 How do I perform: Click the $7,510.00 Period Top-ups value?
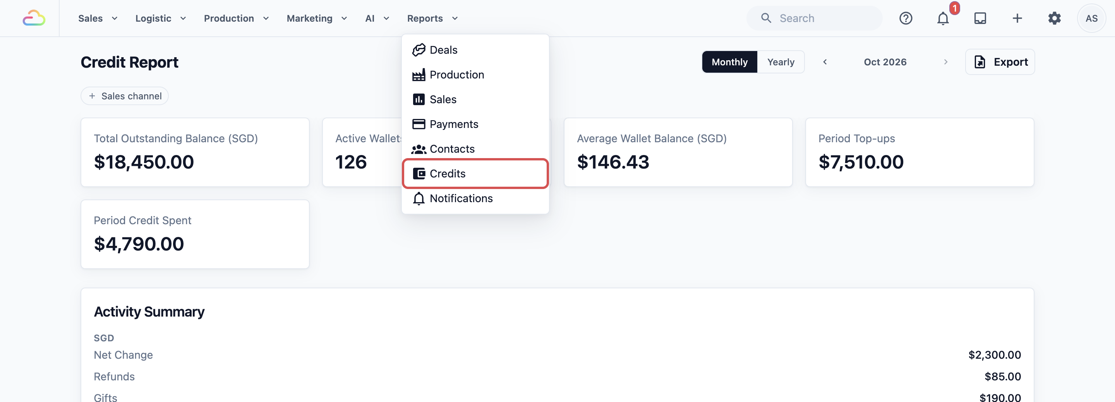(x=861, y=162)
